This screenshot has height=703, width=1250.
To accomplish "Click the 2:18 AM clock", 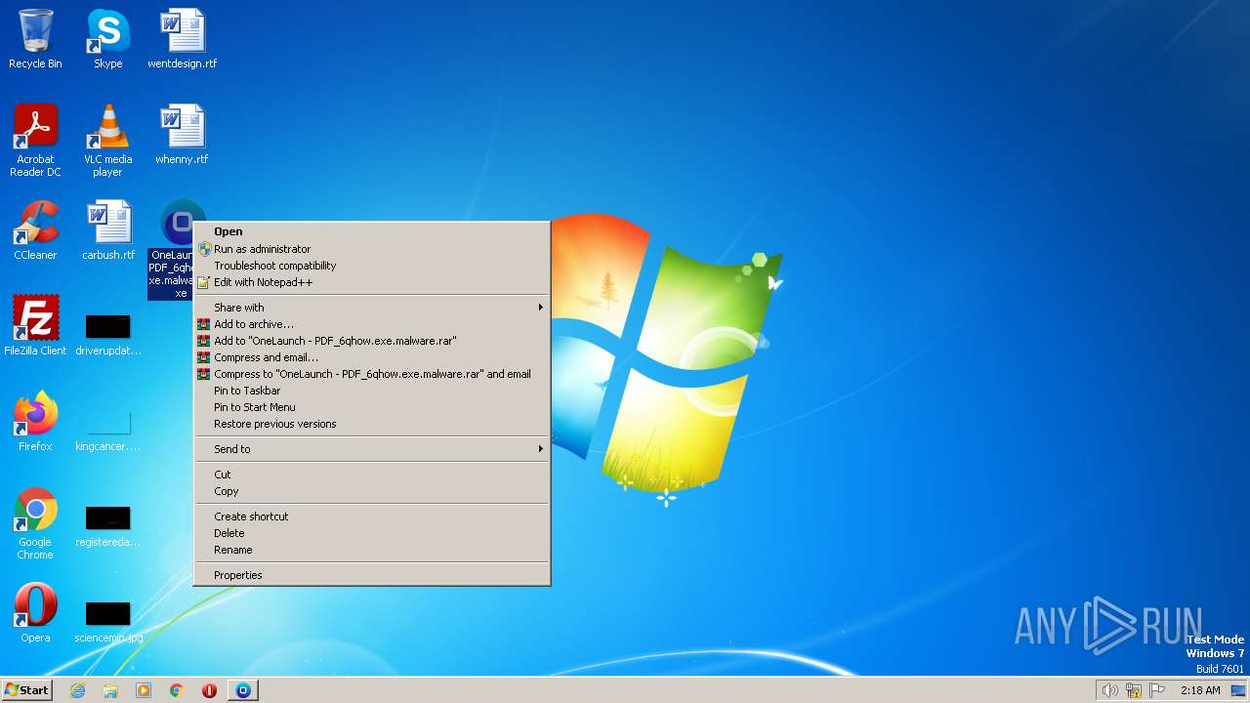I will (1200, 690).
